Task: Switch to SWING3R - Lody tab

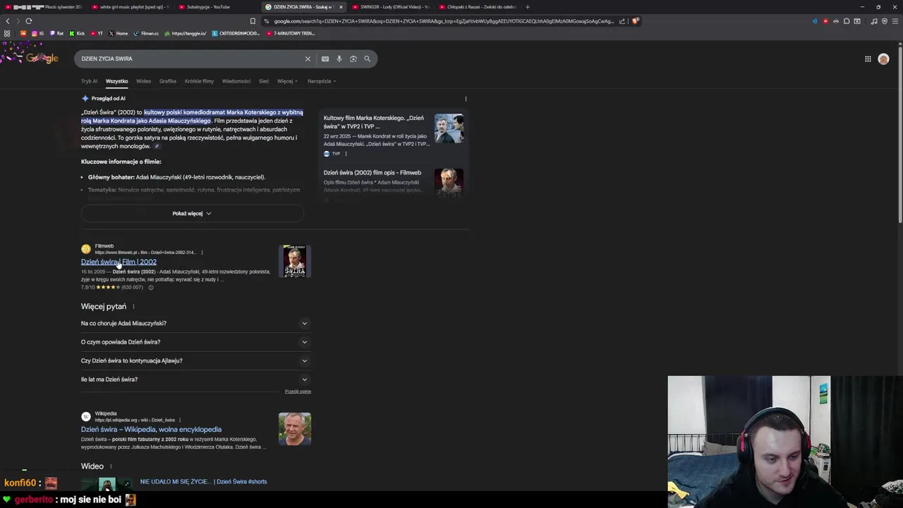Action: pos(390,7)
